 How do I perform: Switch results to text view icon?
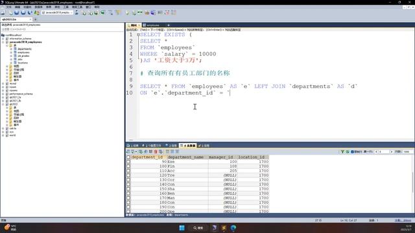[177, 151]
